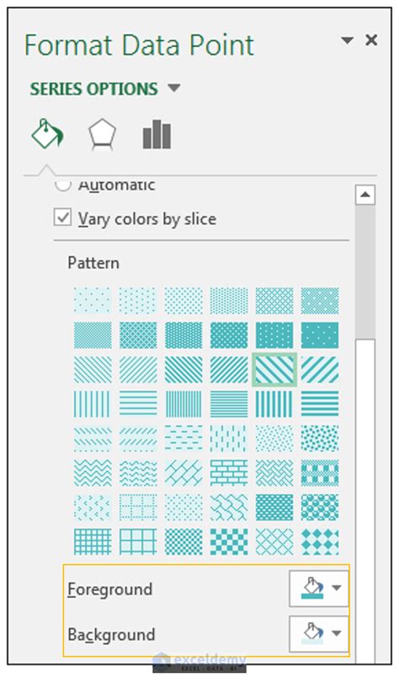This screenshot has height=683, width=399.
Task: Open the Fill & Line paint bucket tab
Action: (x=47, y=134)
